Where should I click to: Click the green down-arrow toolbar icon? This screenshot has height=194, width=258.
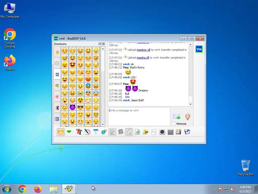click(x=69, y=132)
